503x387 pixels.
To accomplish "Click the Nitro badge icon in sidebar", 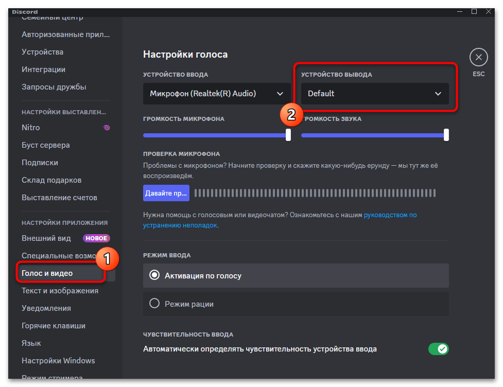I will point(107,128).
